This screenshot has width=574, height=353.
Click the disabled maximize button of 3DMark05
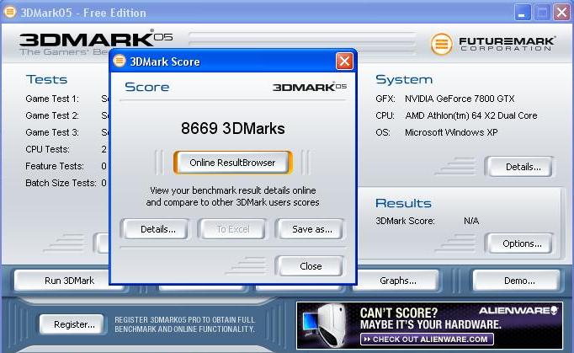click(x=542, y=13)
